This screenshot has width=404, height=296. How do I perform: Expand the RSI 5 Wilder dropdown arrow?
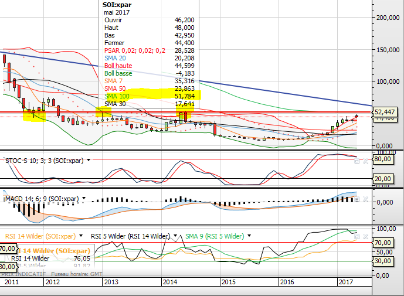[175, 237]
